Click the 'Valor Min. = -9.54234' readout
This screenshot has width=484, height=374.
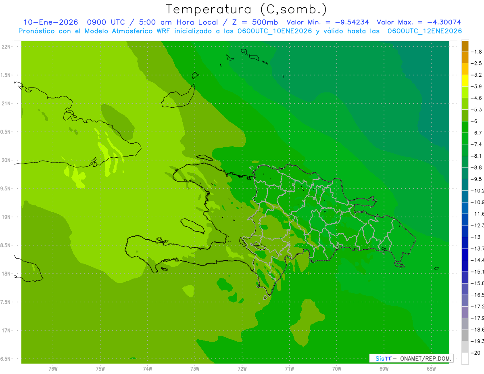point(328,22)
